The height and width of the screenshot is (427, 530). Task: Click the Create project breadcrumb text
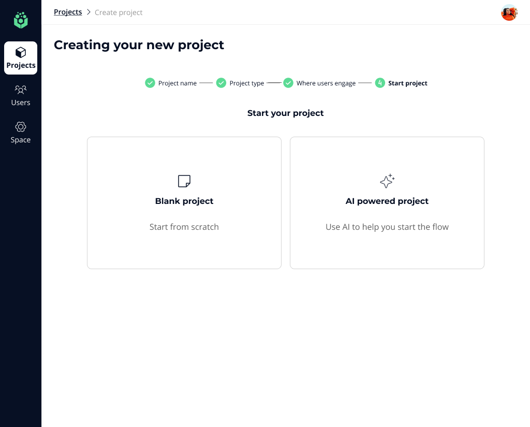pyautogui.click(x=119, y=12)
